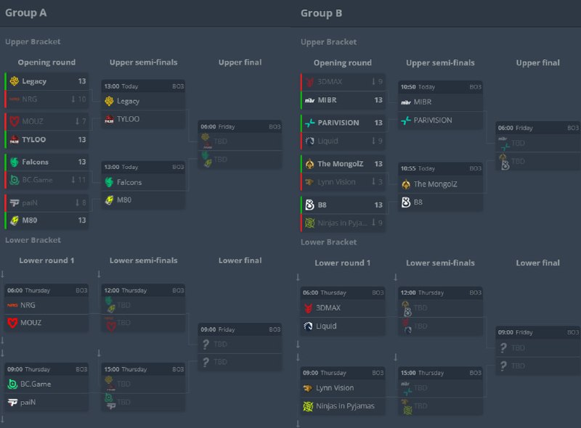This screenshot has width=581, height=428.
Task: Open the Lynn Vision name in Lower round 1
Action: point(335,388)
